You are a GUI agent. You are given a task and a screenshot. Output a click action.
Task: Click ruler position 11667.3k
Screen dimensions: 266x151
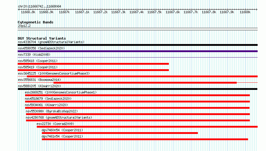[118, 12]
